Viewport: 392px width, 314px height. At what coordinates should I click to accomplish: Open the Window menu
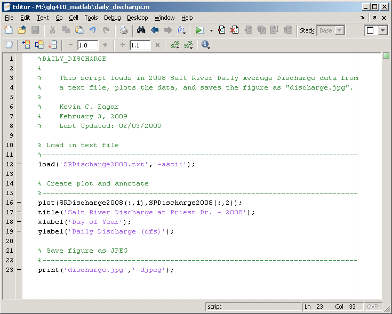click(x=164, y=18)
